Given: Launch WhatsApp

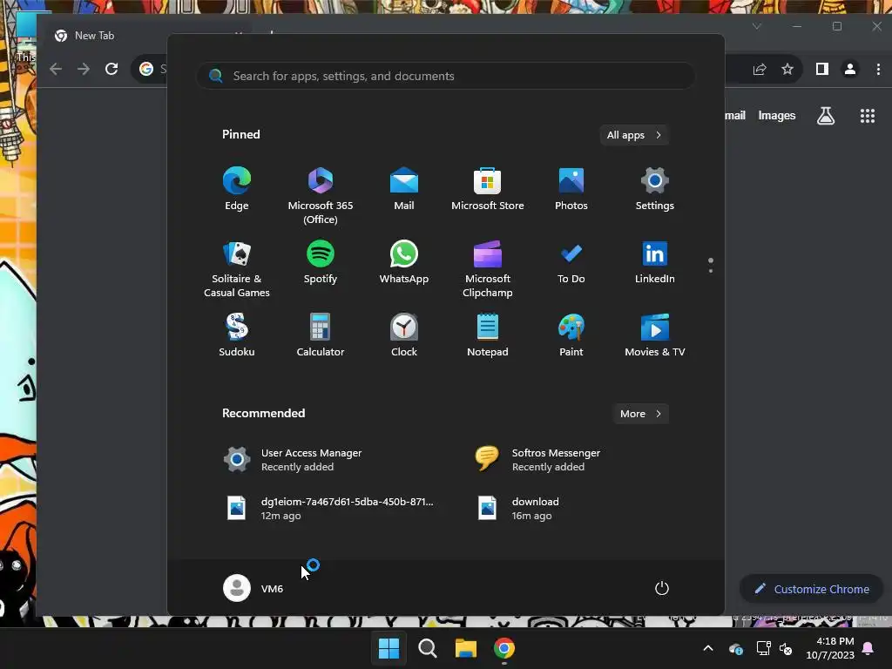Looking at the screenshot, I should tap(404, 262).
